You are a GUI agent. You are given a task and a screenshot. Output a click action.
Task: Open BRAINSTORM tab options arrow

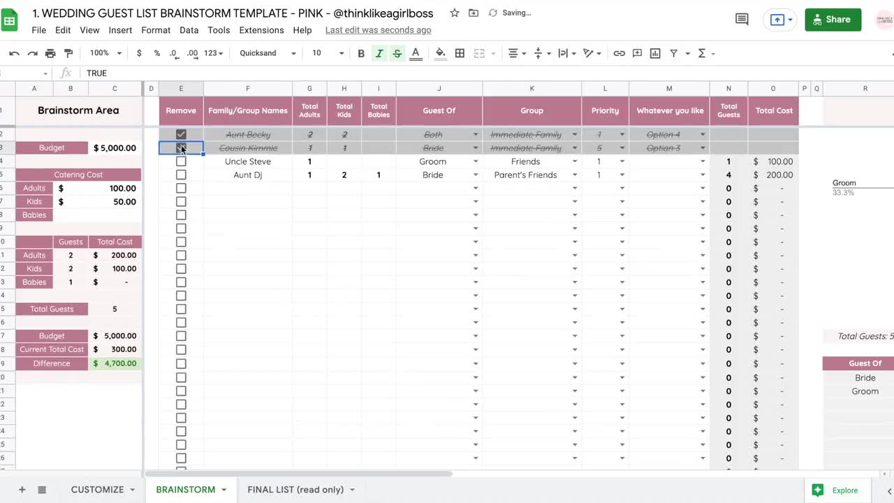[224, 490]
